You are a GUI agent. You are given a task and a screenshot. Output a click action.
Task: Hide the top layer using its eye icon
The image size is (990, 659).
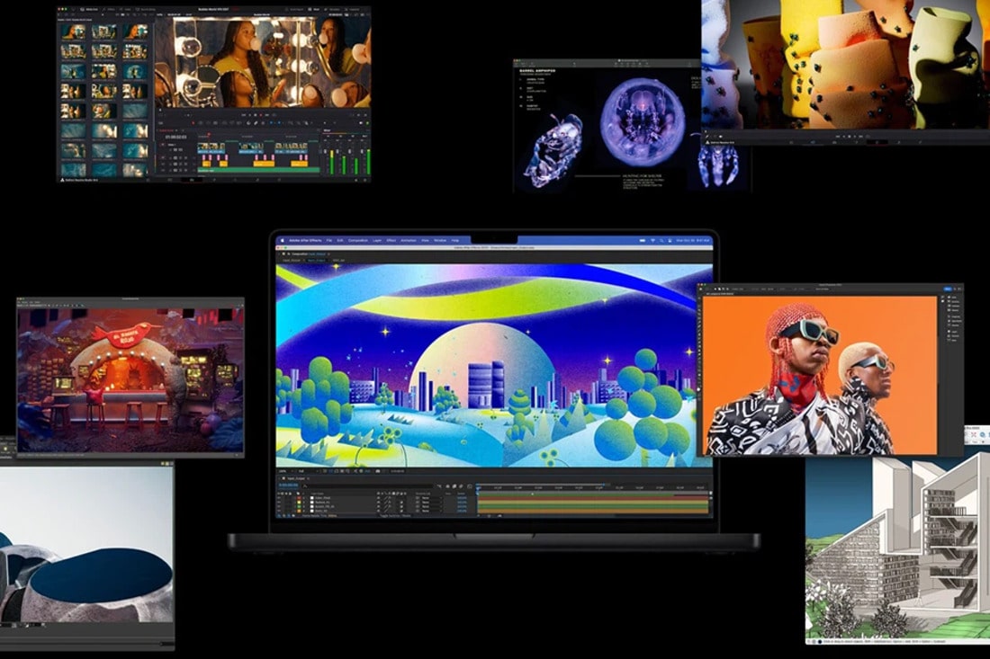280,497
